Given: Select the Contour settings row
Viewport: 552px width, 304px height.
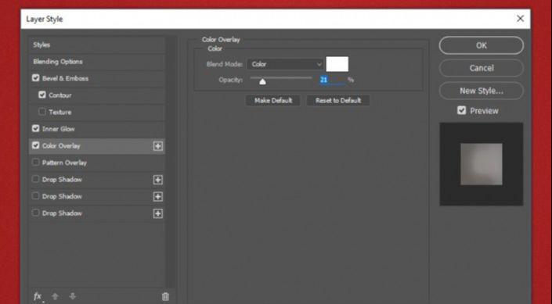Looking at the screenshot, I should pyautogui.click(x=97, y=95).
